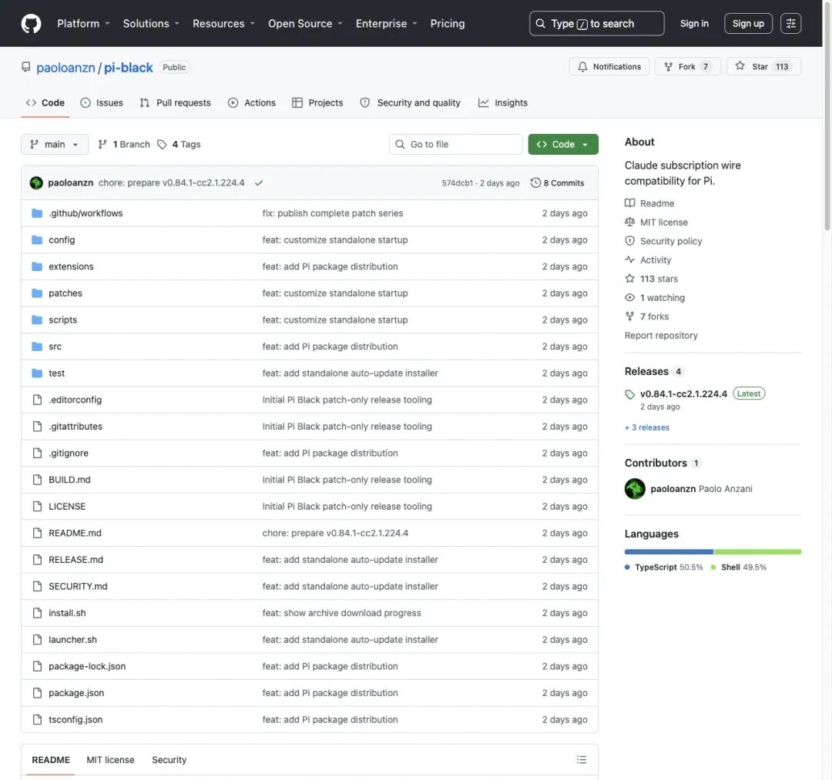Image resolution: width=832 pixels, height=780 pixels.
Task: Open the Actions tab
Action: 252,103
